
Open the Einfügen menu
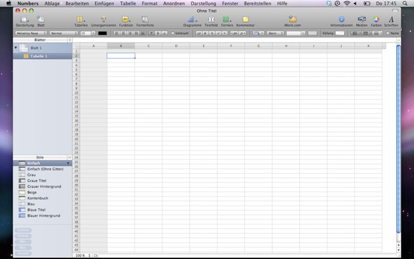click(x=104, y=3)
